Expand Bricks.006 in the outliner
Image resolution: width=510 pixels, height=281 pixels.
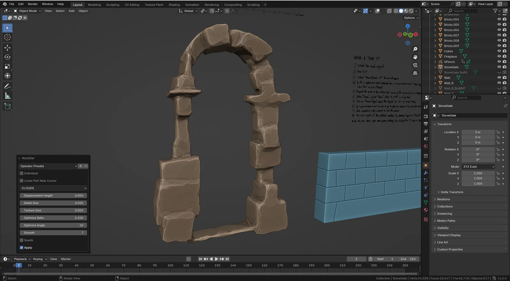[435, 30]
